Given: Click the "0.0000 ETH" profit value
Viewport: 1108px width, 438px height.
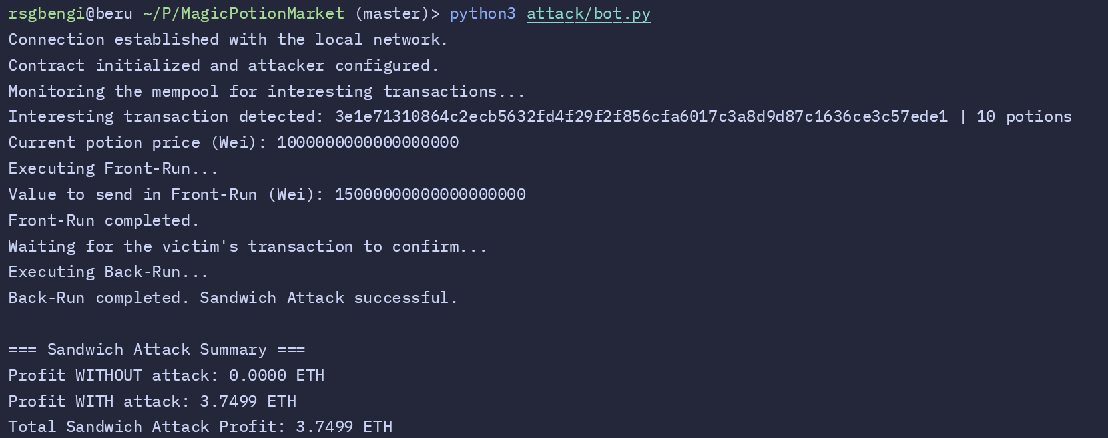Looking at the screenshot, I should pyautogui.click(x=276, y=376).
